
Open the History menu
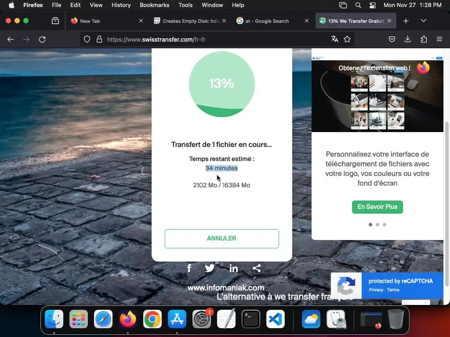121,5
